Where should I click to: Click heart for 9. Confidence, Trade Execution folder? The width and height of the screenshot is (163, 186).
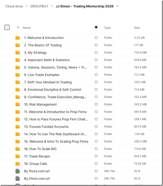click(x=96, y=97)
